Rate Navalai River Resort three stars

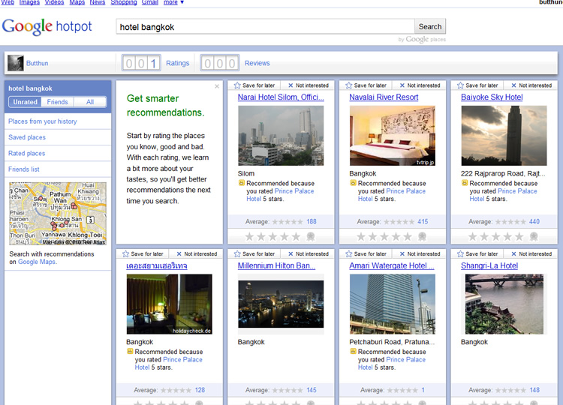coord(384,237)
